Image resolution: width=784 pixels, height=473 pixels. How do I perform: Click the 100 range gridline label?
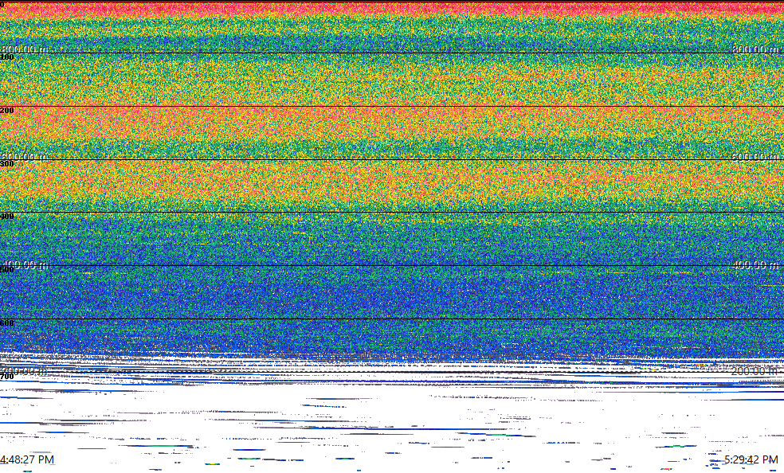pos(7,57)
